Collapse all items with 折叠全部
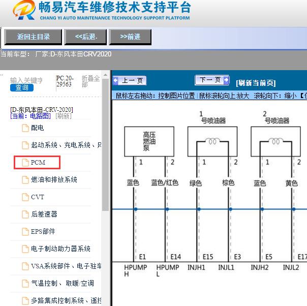Viewport: 307px width, 306px height. coord(90,81)
